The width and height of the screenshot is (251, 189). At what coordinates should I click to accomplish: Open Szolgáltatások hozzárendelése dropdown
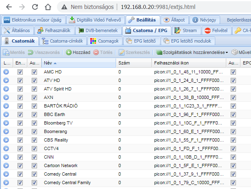pyautogui.click(x=192, y=52)
